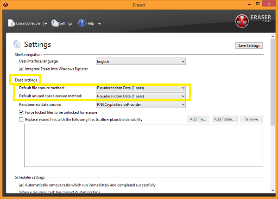Click the Settings page heading icon

17,44
